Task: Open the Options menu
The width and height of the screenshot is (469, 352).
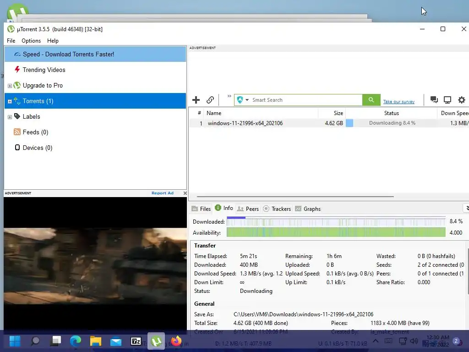Action: [x=31, y=41]
